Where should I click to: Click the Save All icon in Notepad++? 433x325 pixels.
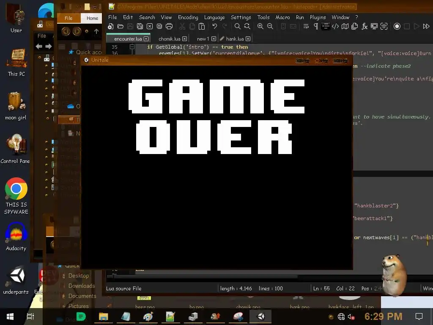140,27
